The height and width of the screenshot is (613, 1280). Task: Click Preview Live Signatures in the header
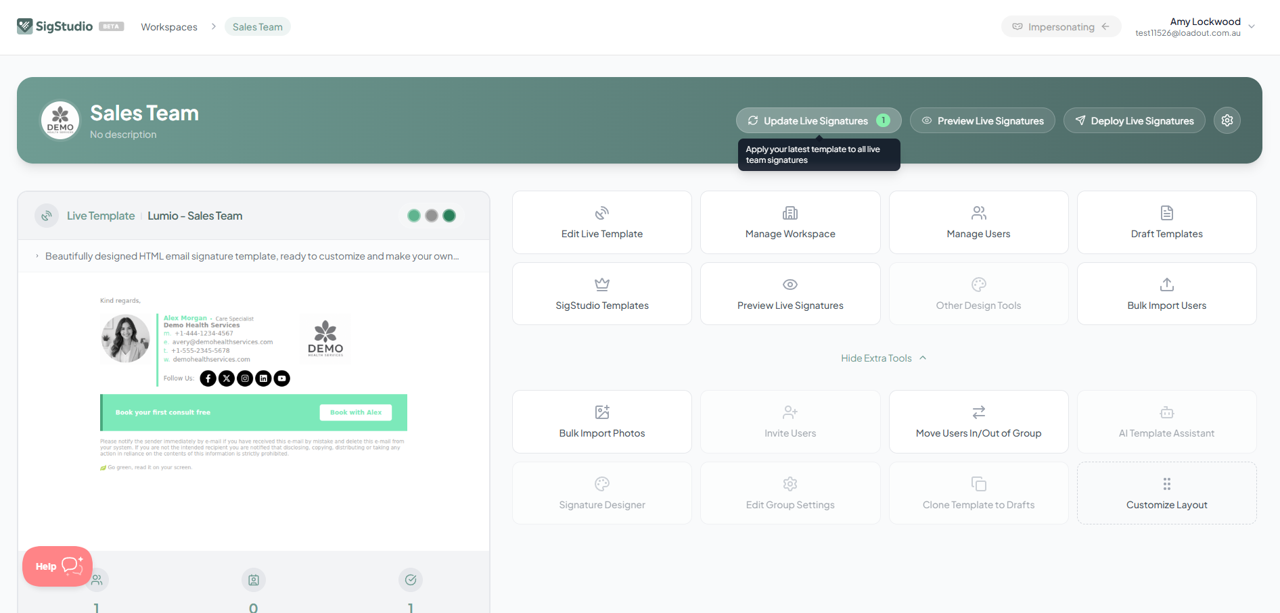(x=982, y=120)
